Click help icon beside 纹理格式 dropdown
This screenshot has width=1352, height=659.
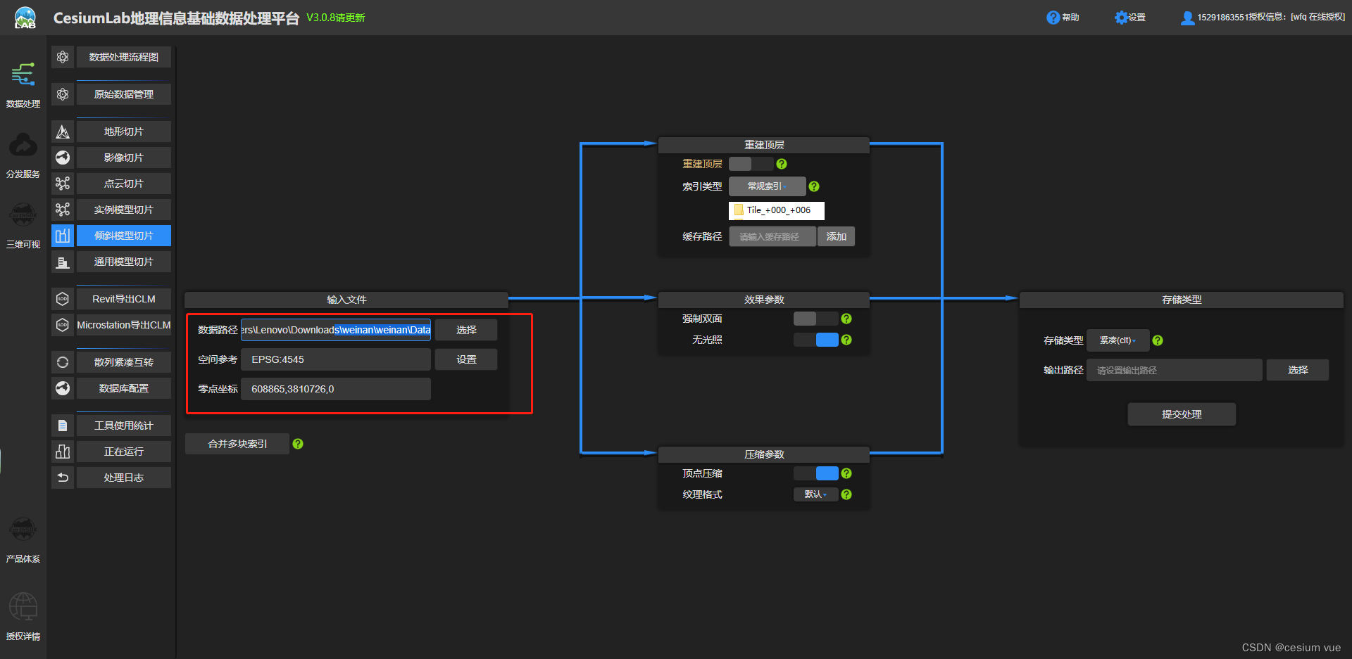point(846,494)
